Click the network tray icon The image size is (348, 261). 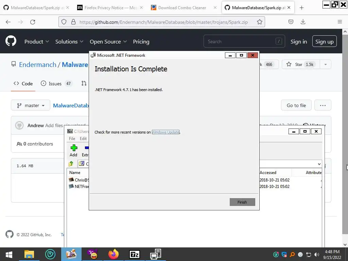point(309,255)
